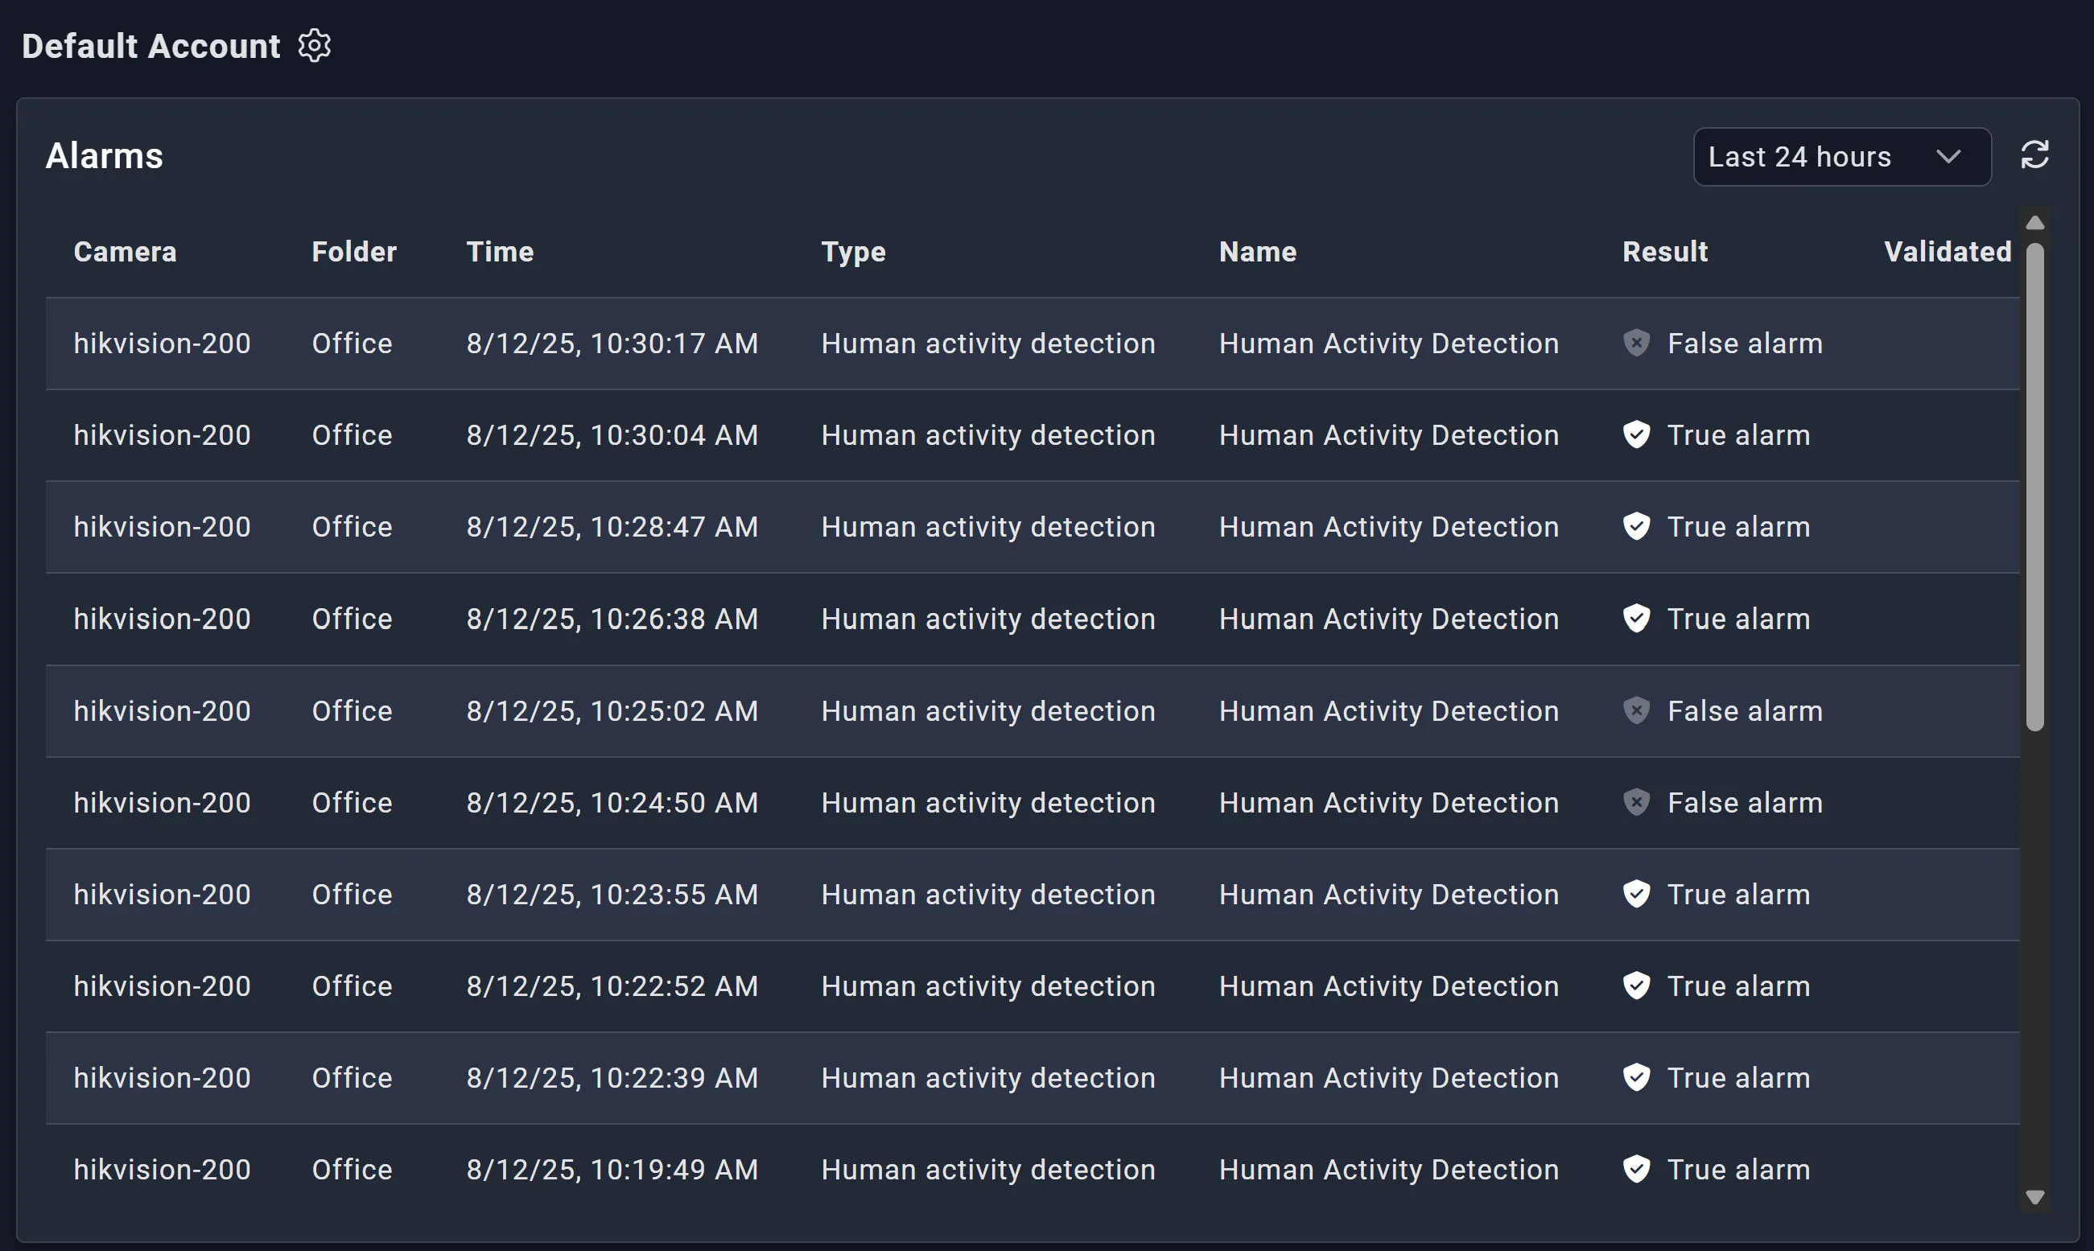The image size is (2094, 1251).
Task: Select the time 8/12/25, 10:30:17 AM
Action: tap(612, 343)
